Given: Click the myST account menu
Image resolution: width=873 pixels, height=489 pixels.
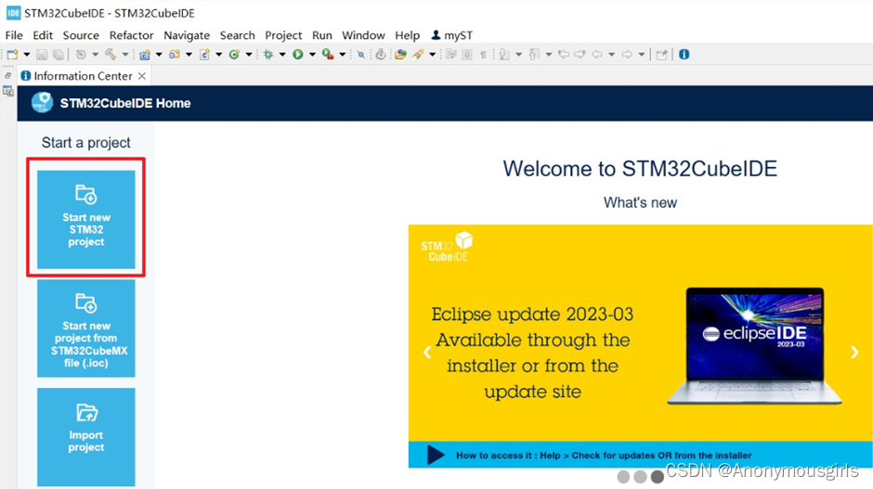Looking at the screenshot, I should tap(451, 35).
